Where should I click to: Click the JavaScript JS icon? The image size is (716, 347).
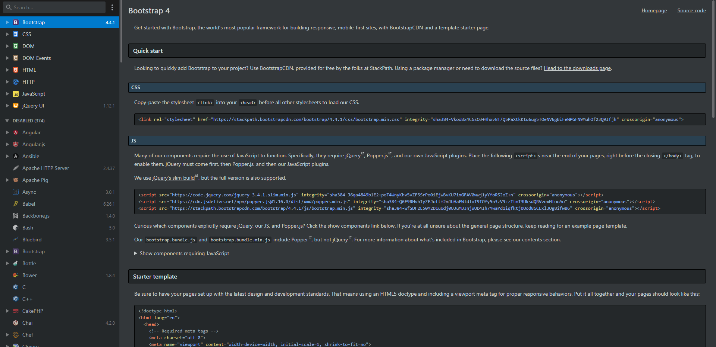pos(16,94)
